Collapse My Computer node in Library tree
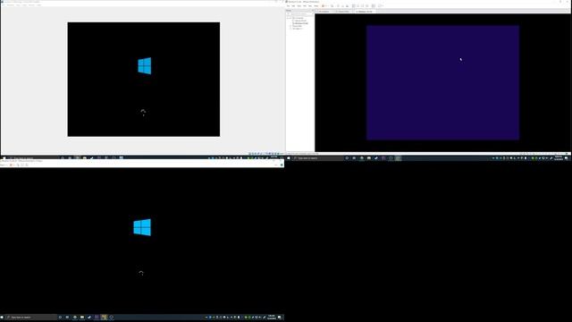 288,18
